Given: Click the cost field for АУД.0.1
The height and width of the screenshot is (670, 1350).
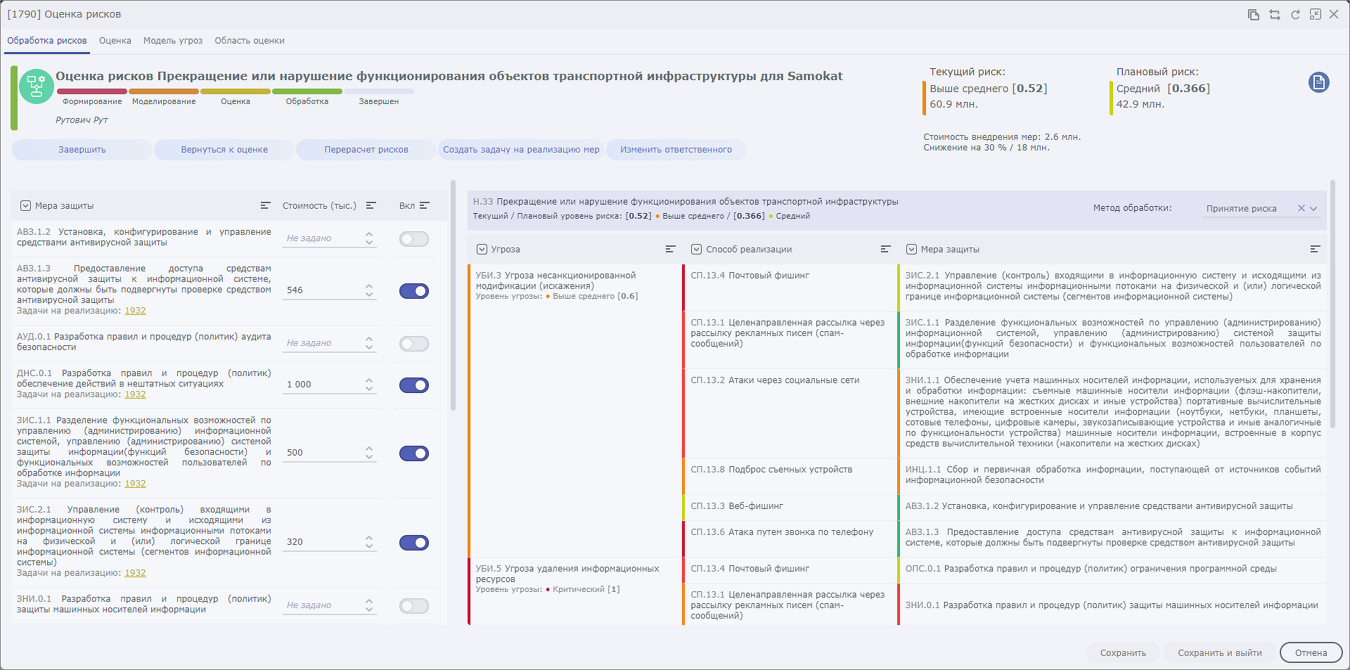Looking at the screenshot, I should (x=323, y=343).
